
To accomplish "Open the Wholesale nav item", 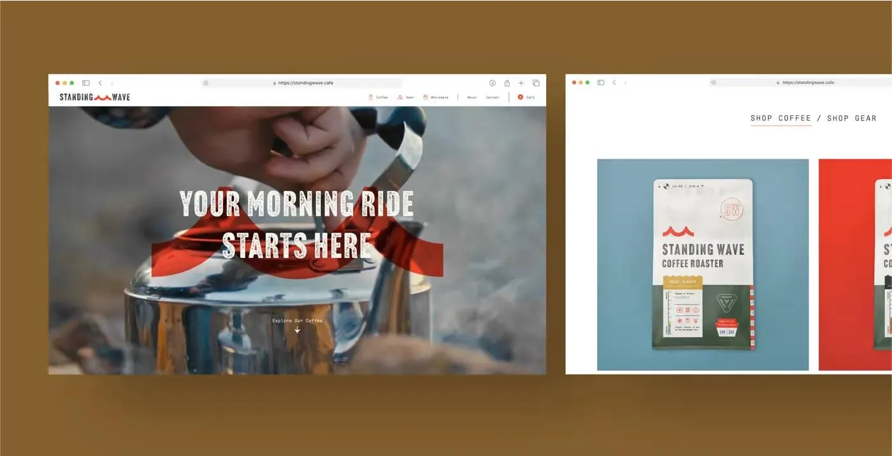I will coord(436,97).
